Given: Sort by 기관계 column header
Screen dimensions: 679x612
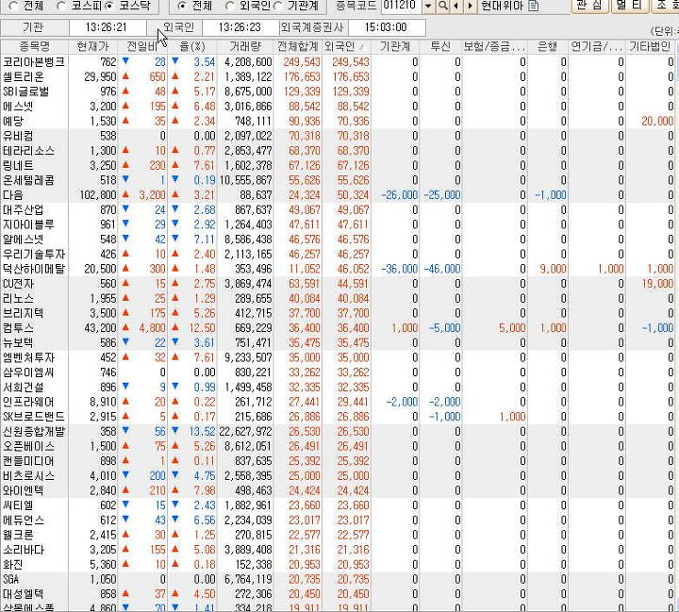Looking at the screenshot, I should (x=395, y=46).
